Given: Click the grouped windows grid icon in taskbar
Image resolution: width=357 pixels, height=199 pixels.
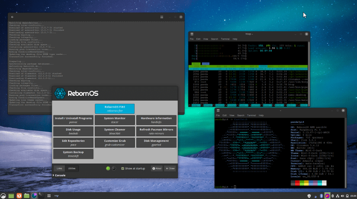Looking at the screenshot, I should click(49, 196).
